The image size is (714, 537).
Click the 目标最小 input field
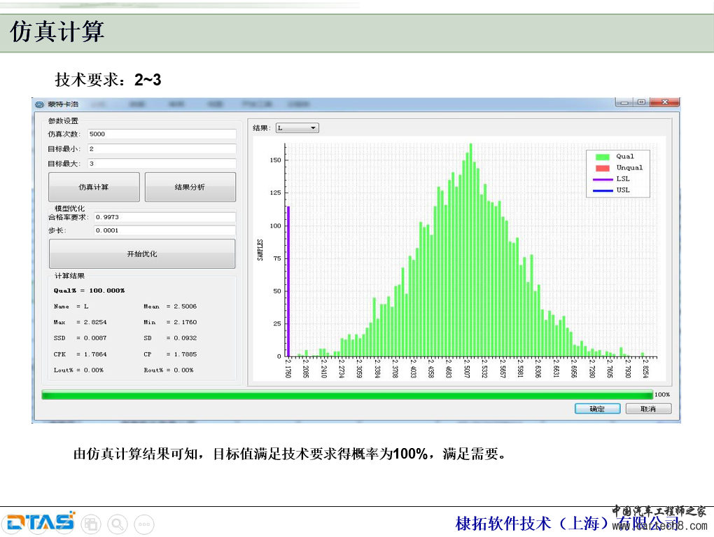click(x=162, y=149)
